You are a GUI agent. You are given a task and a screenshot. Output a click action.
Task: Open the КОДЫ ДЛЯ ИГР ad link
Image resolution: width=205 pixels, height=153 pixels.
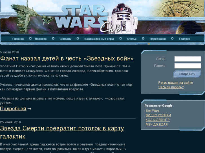tap(158, 120)
